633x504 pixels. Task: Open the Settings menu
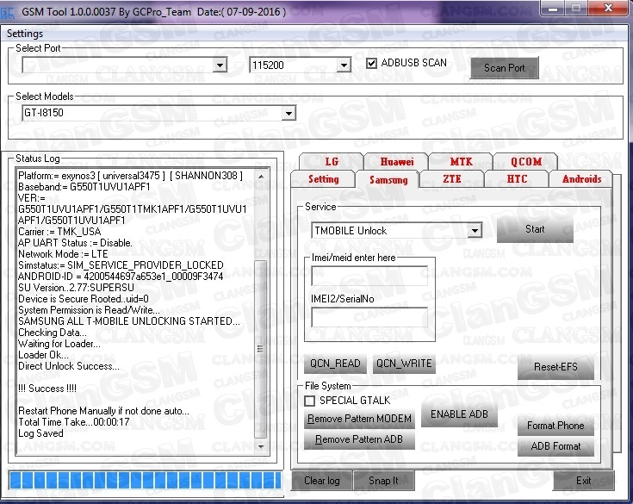[25, 34]
